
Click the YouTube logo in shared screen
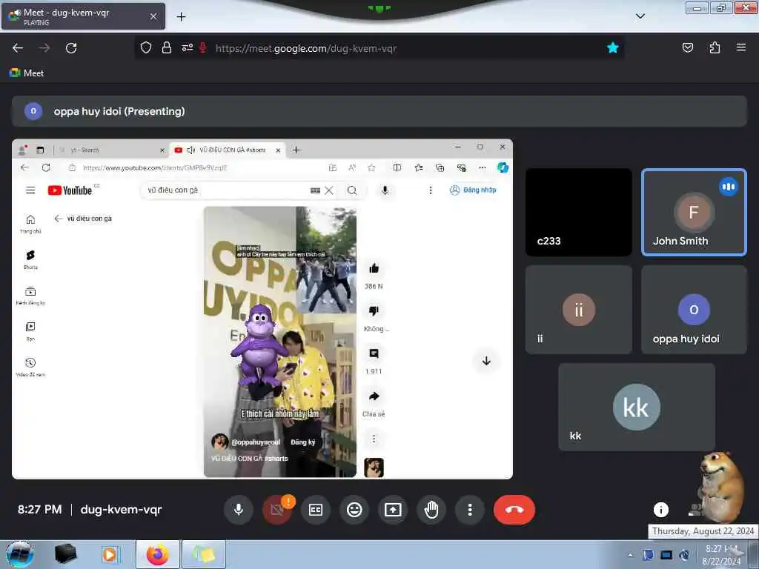(x=70, y=190)
